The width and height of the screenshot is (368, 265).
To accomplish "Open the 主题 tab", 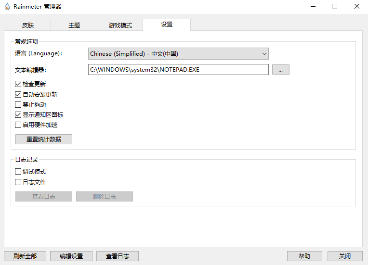I will [74, 25].
